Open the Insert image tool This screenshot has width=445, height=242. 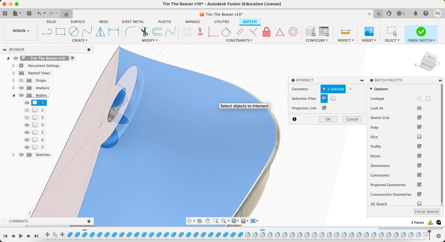pyautogui.click(x=369, y=32)
